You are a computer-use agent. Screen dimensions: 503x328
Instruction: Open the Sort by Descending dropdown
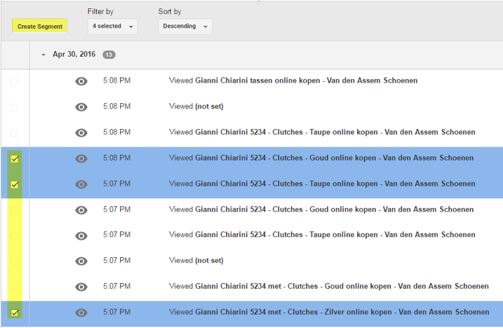pos(185,27)
